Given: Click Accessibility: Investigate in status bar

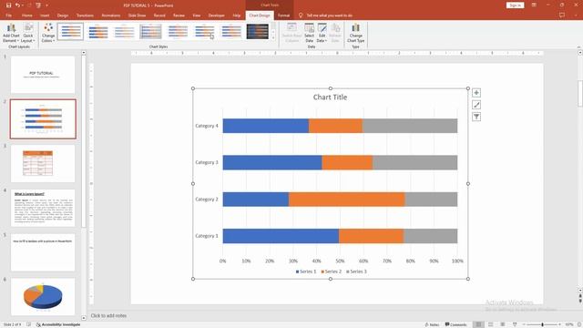Looking at the screenshot, I should [x=58, y=324].
